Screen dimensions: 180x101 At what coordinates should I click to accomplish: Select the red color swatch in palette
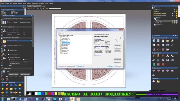pos(49,94)
